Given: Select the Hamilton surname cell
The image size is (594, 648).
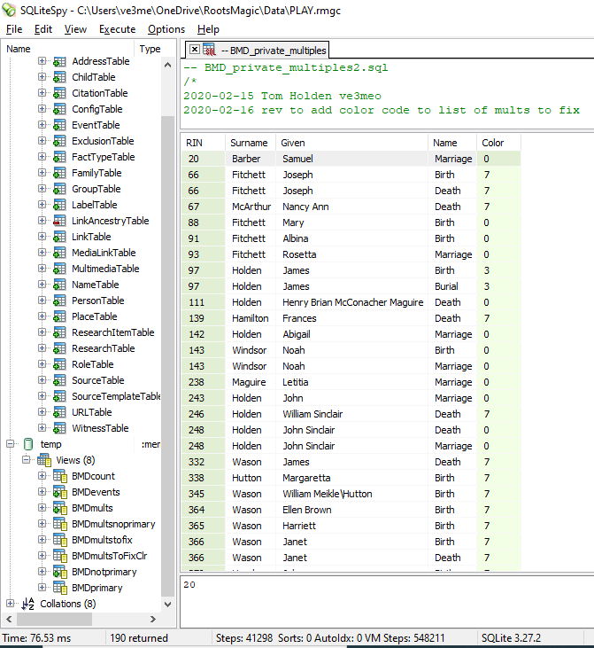Looking at the screenshot, I should tap(251, 318).
